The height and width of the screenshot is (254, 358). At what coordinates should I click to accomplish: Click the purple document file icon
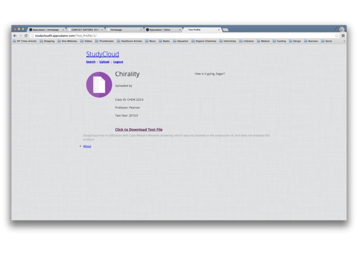point(99,85)
